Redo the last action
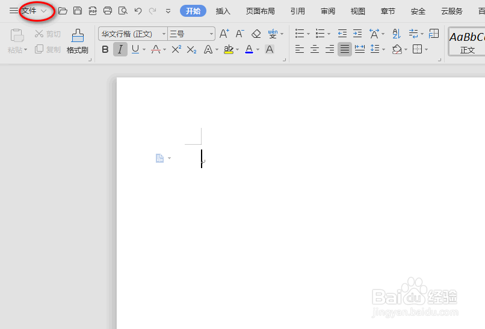This screenshot has width=485, height=329. click(152, 11)
